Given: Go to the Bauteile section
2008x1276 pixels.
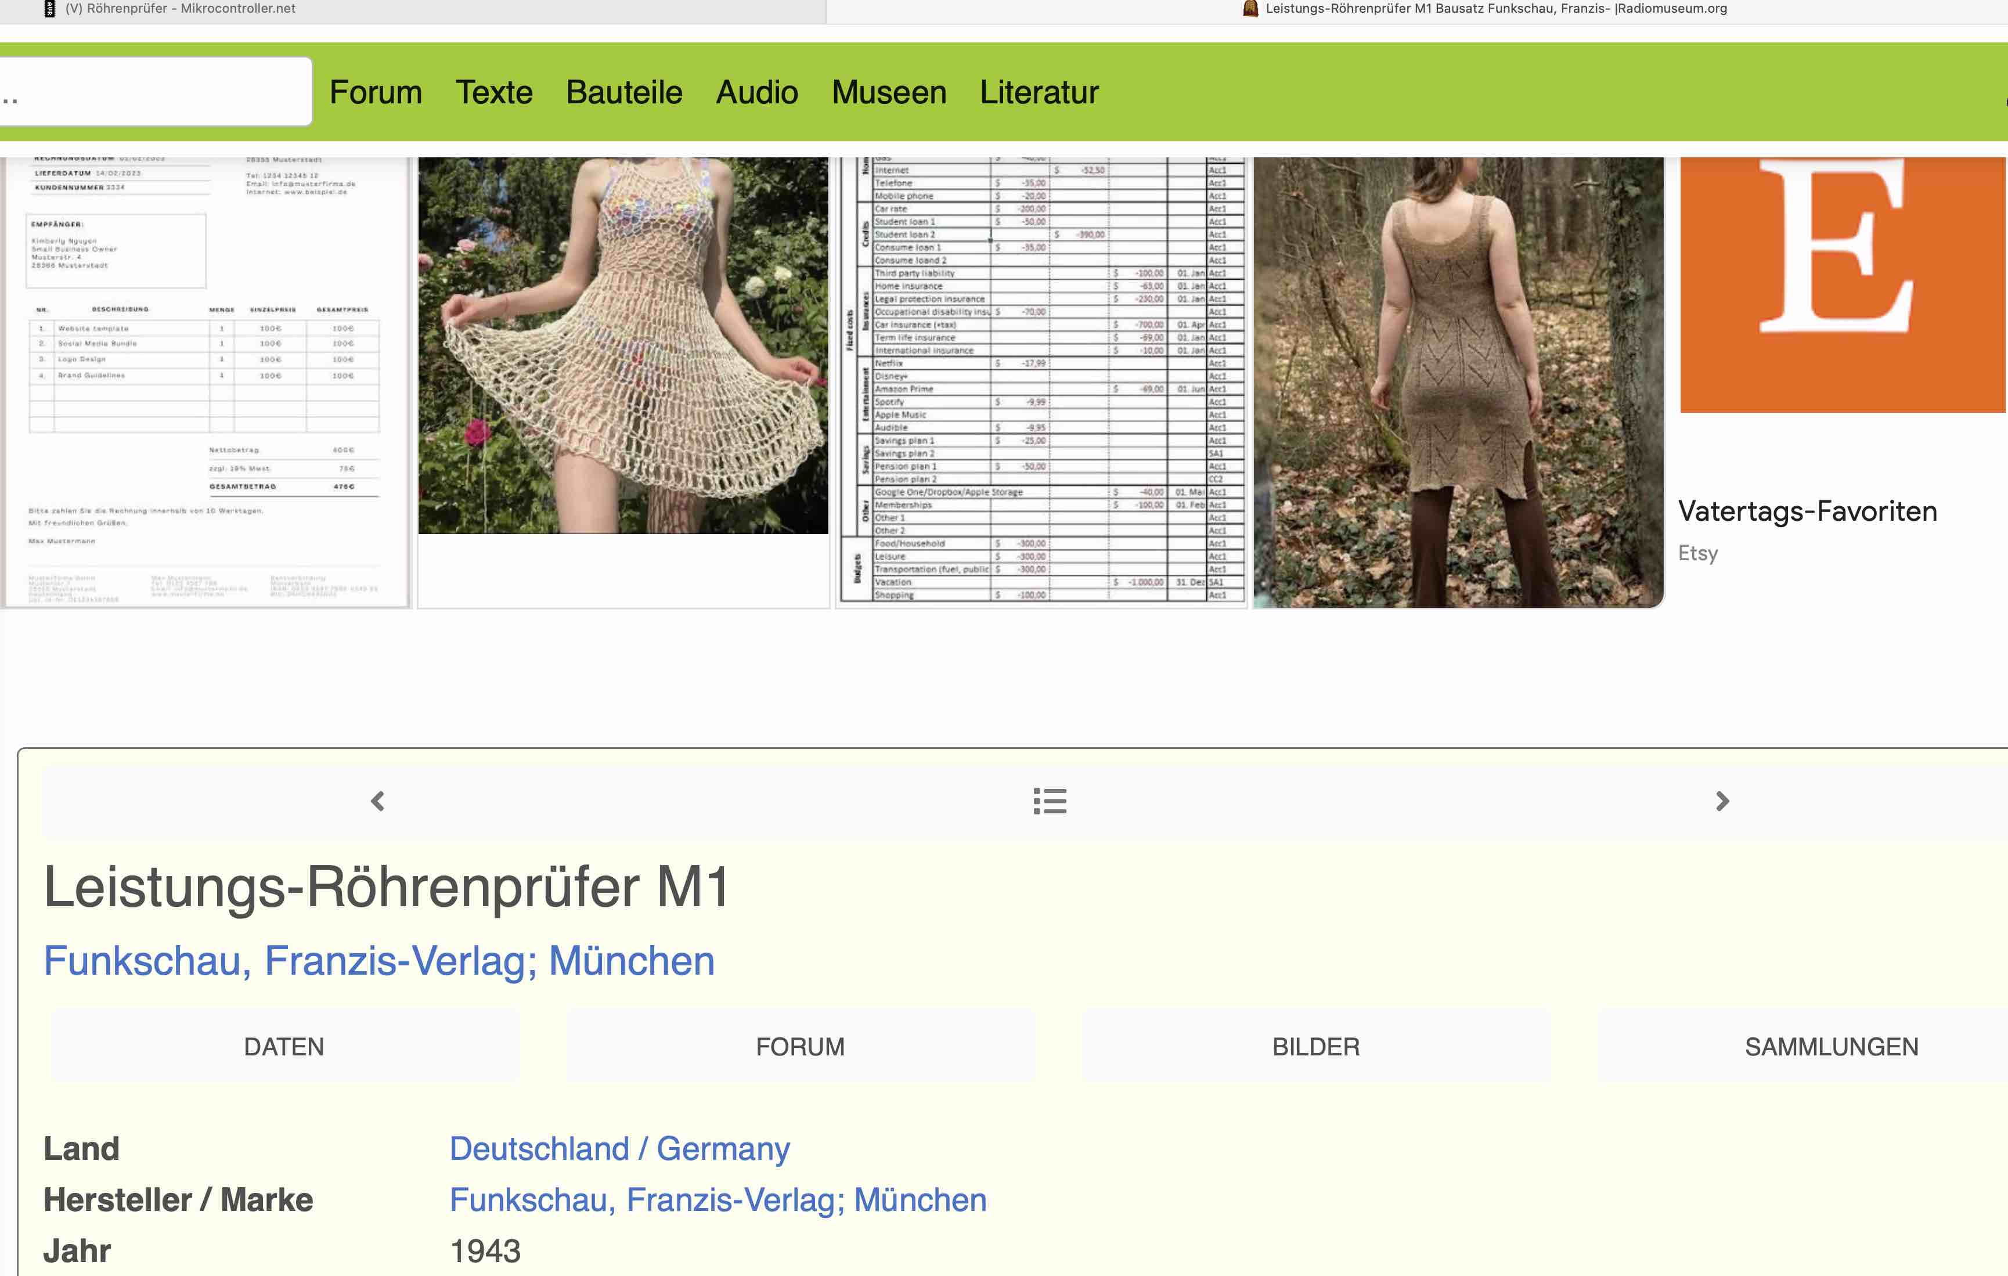Looking at the screenshot, I should tap(623, 92).
